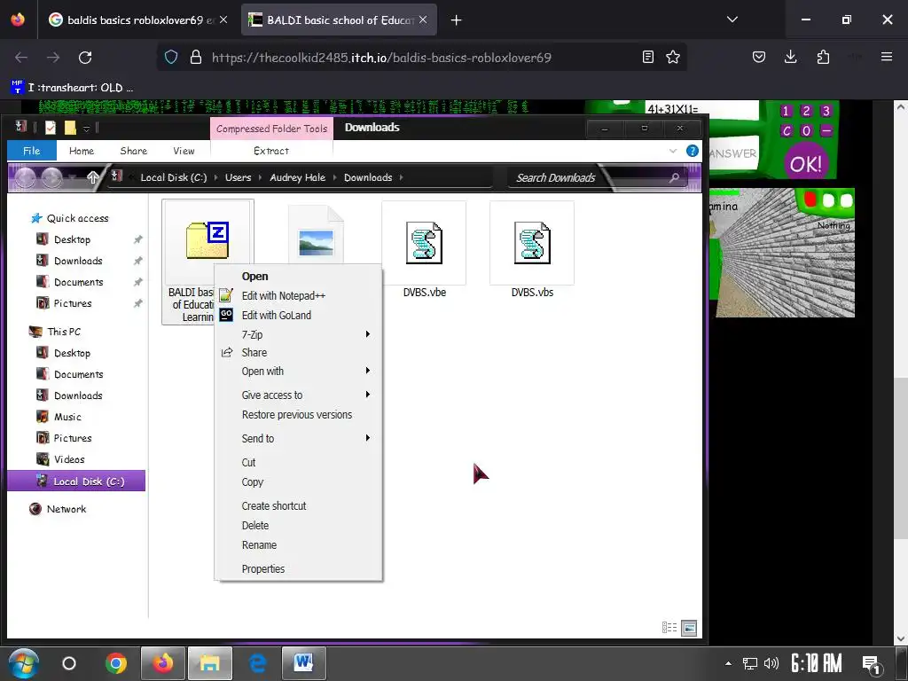Expand the Send to submenu
This screenshot has height=681, width=908.
[298, 438]
